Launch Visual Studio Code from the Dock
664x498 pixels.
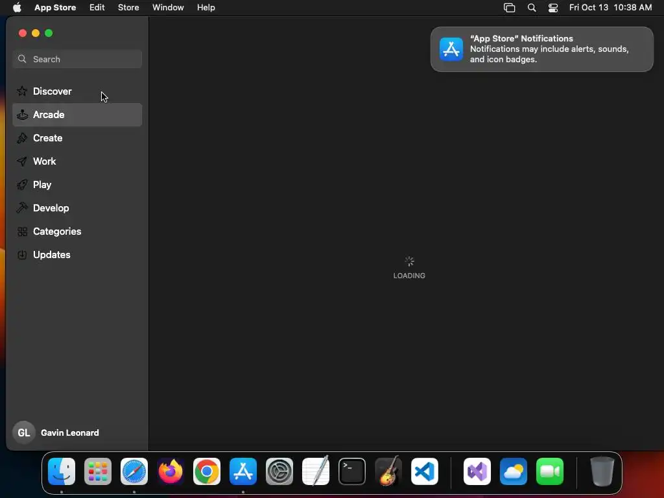(x=425, y=471)
